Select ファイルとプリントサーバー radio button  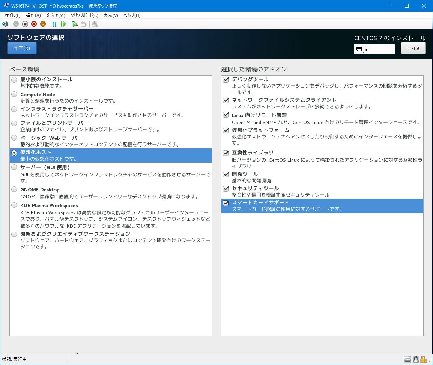click(x=14, y=123)
